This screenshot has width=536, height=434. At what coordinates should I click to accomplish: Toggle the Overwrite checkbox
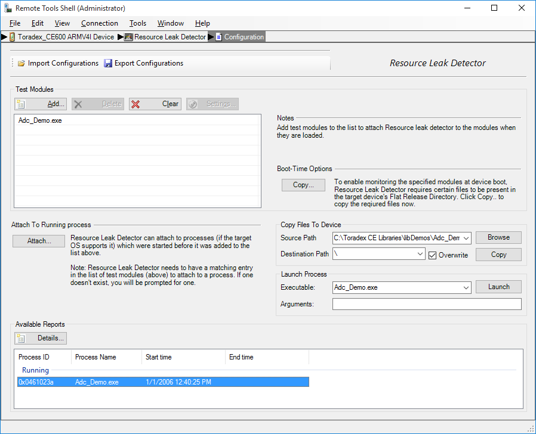pyautogui.click(x=432, y=255)
